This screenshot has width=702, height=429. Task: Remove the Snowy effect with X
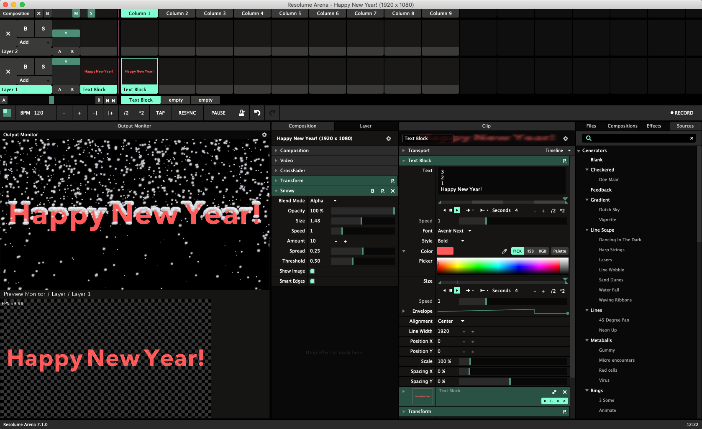click(x=392, y=191)
